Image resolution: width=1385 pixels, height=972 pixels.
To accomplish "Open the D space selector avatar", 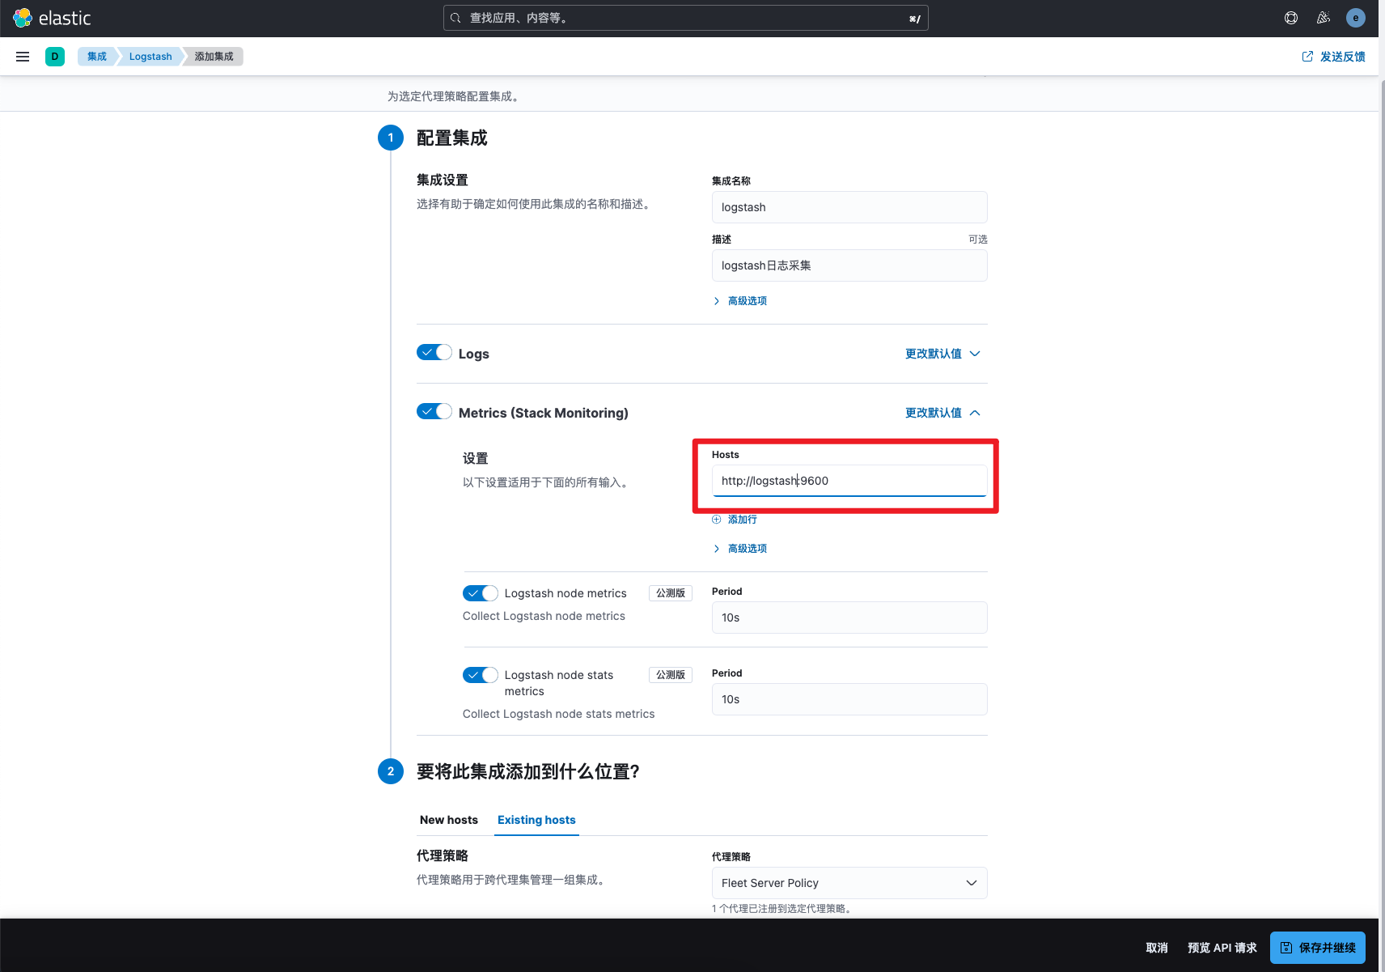I will pos(55,57).
